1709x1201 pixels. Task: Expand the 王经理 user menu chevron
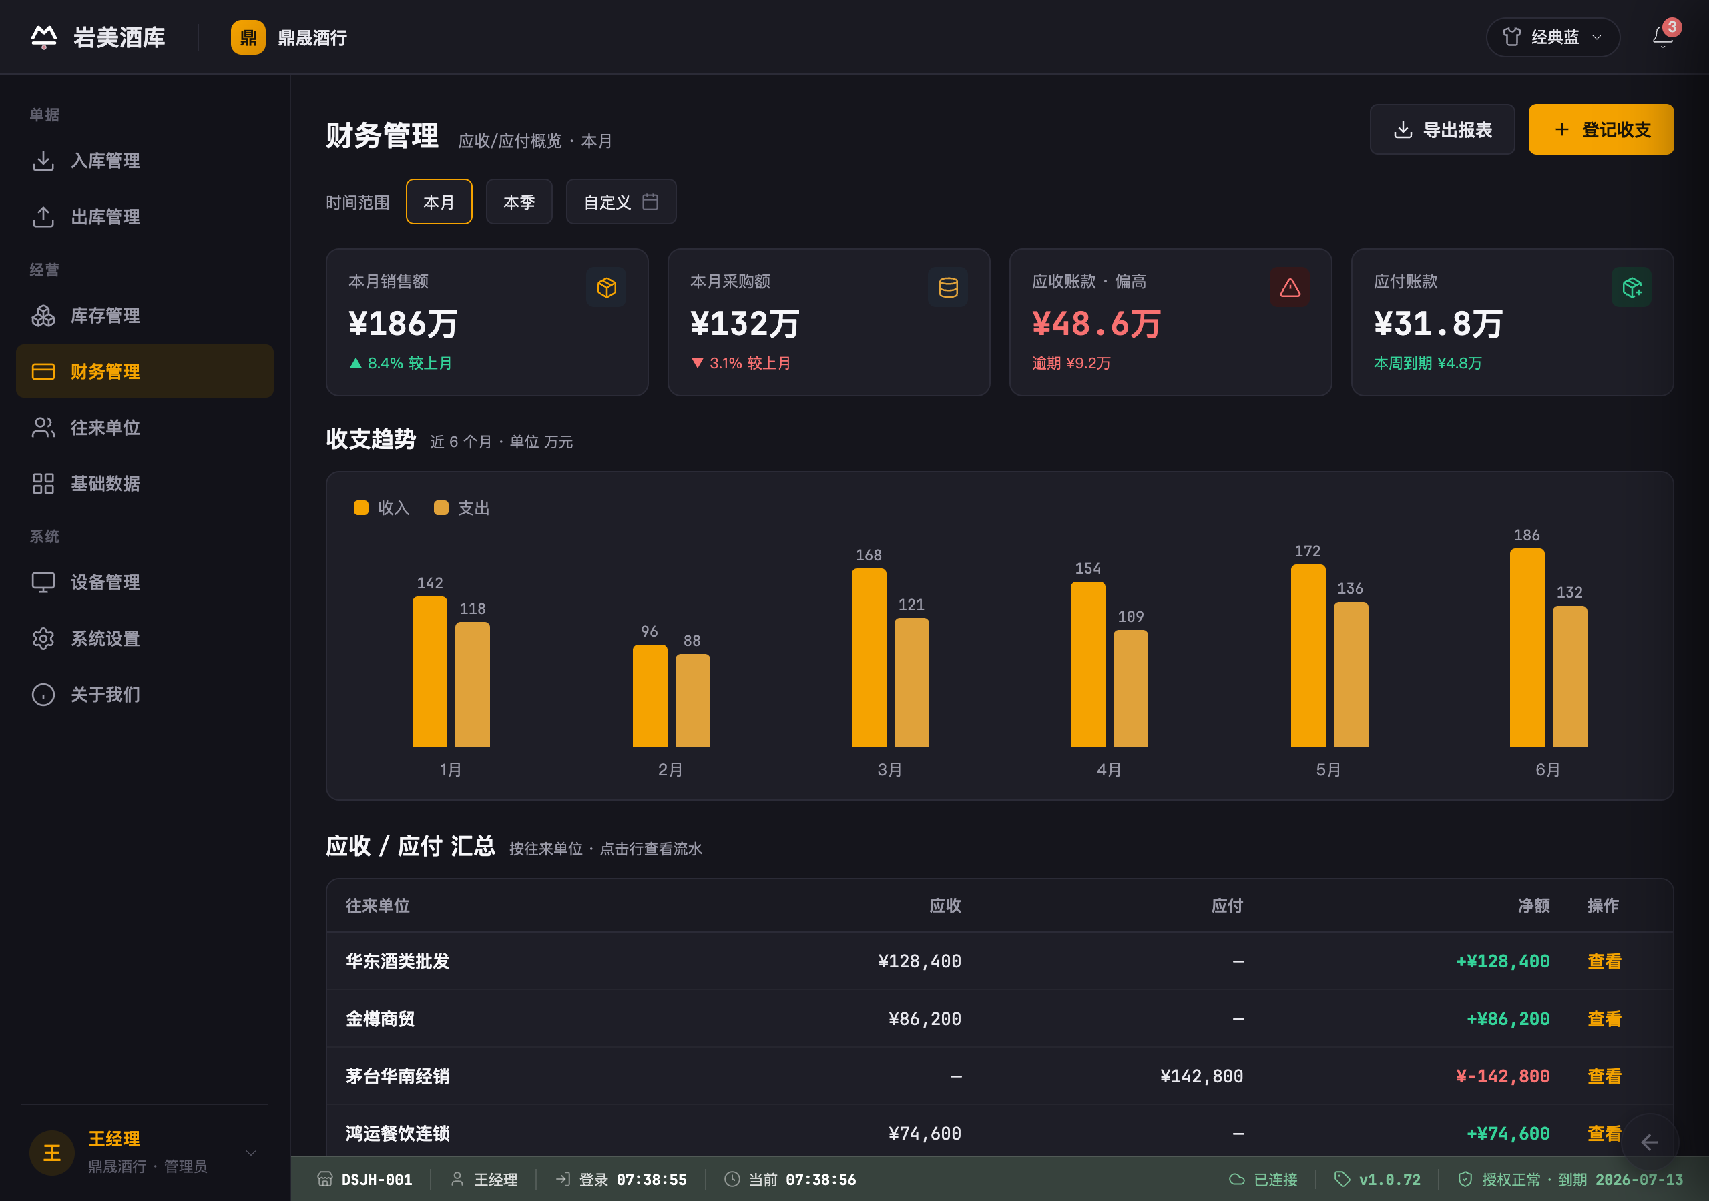(x=251, y=1153)
